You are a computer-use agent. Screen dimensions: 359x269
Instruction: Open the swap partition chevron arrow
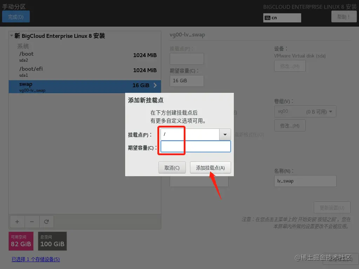(x=155, y=85)
